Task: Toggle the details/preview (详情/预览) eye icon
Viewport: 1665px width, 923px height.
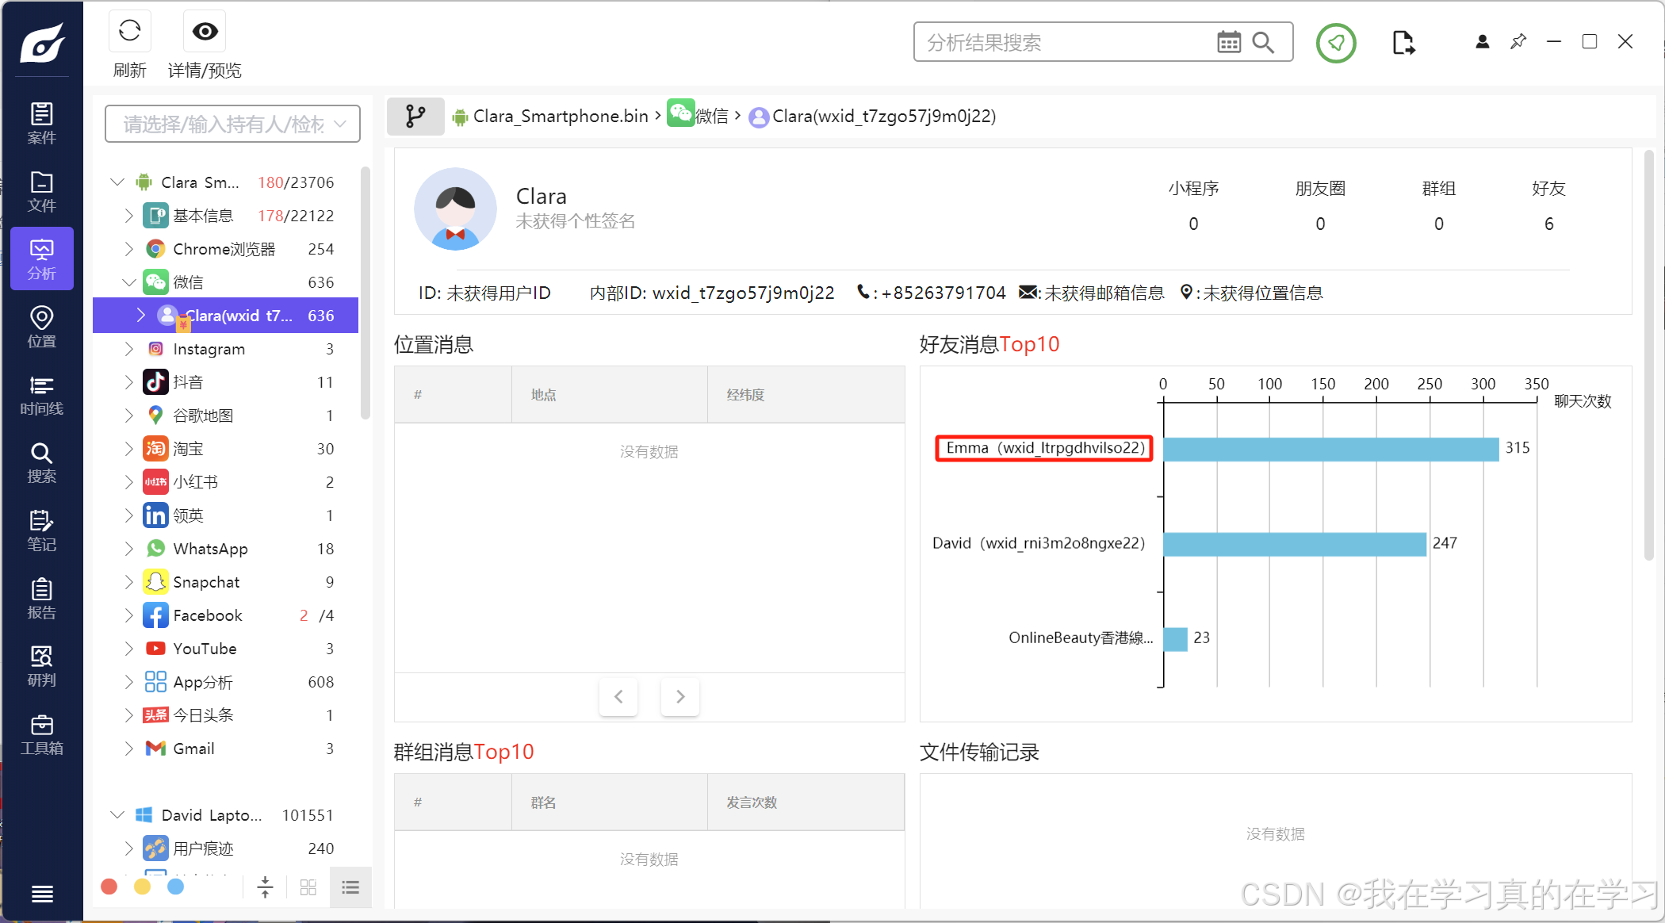Action: click(205, 32)
